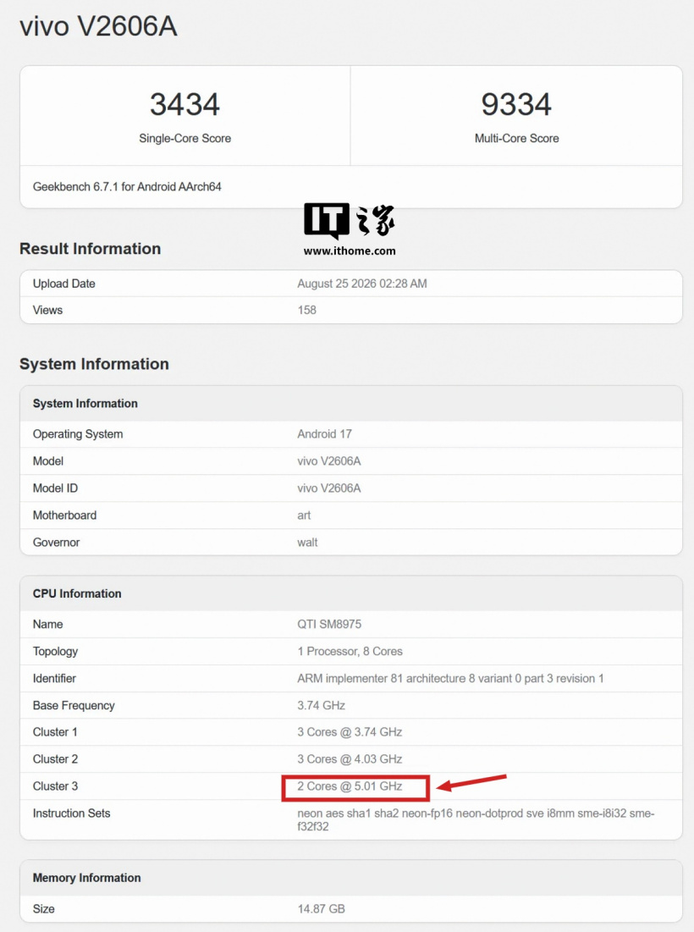Click the Motherboard label
The height and width of the screenshot is (932, 694).
coord(65,516)
